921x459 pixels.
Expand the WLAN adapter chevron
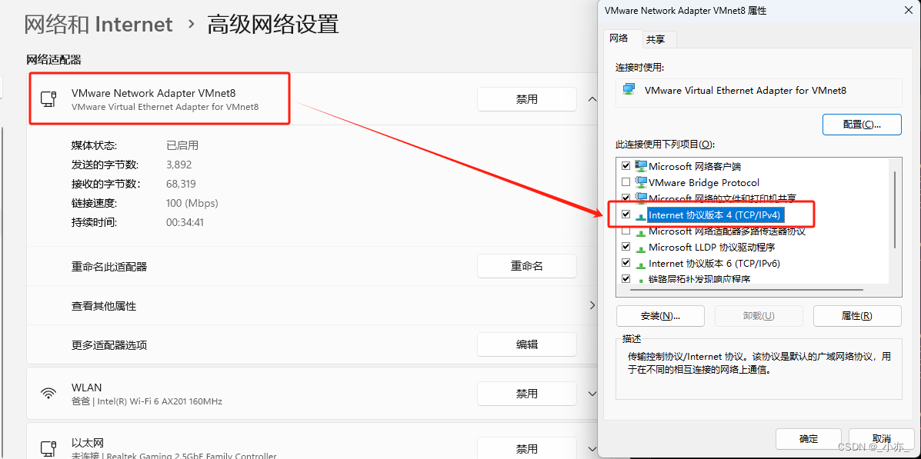tap(592, 393)
